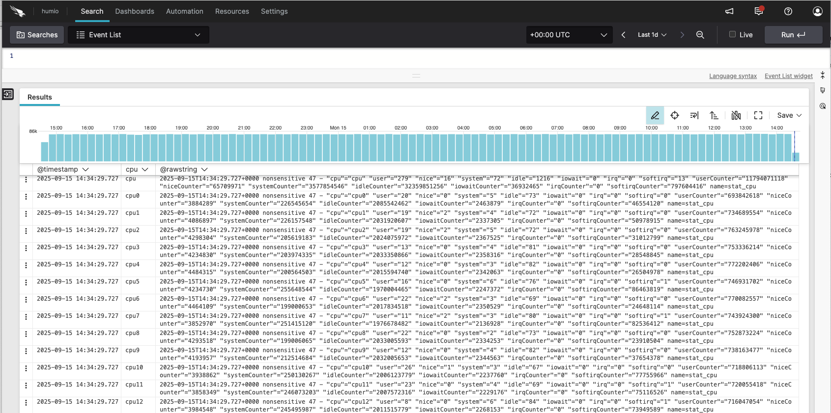831x413 pixels.
Task: Open the help question mark icon
Action: [788, 11]
